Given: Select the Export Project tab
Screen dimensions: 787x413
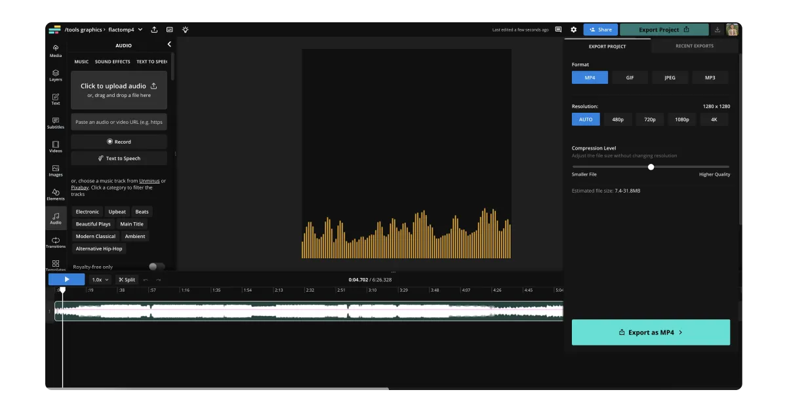Looking at the screenshot, I should [607, 46].
